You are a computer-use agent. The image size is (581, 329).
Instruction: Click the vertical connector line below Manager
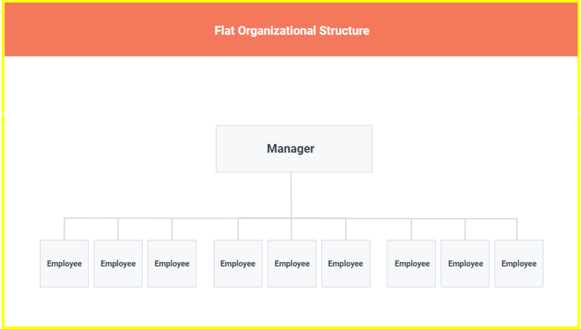pyautogui.click(x=291, y=195)
